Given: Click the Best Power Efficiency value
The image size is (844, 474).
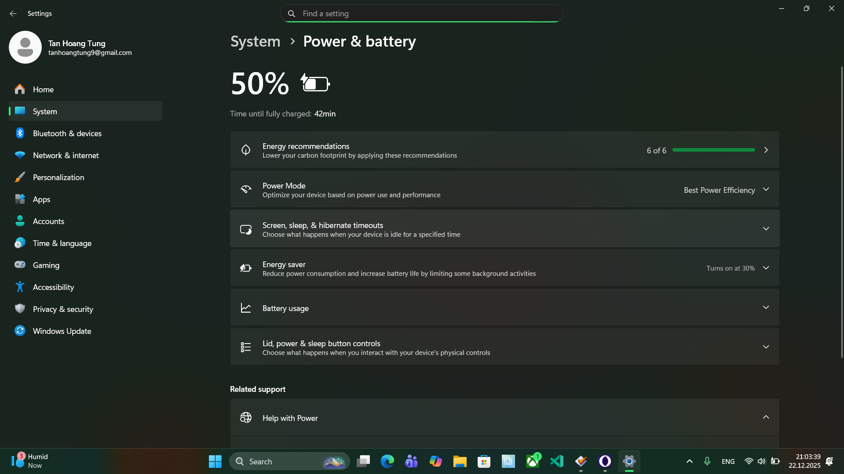Looking at the screenshot, I should click(x=719, y=190).
